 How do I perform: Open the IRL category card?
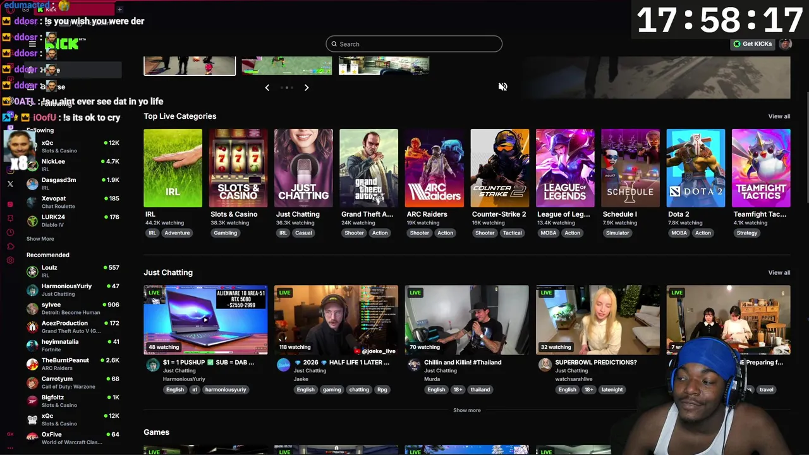point(173,168)
